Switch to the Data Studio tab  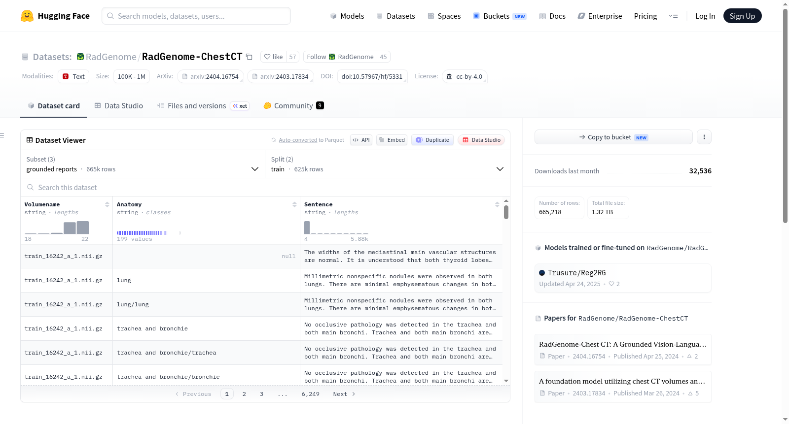[x=119, y=105]
